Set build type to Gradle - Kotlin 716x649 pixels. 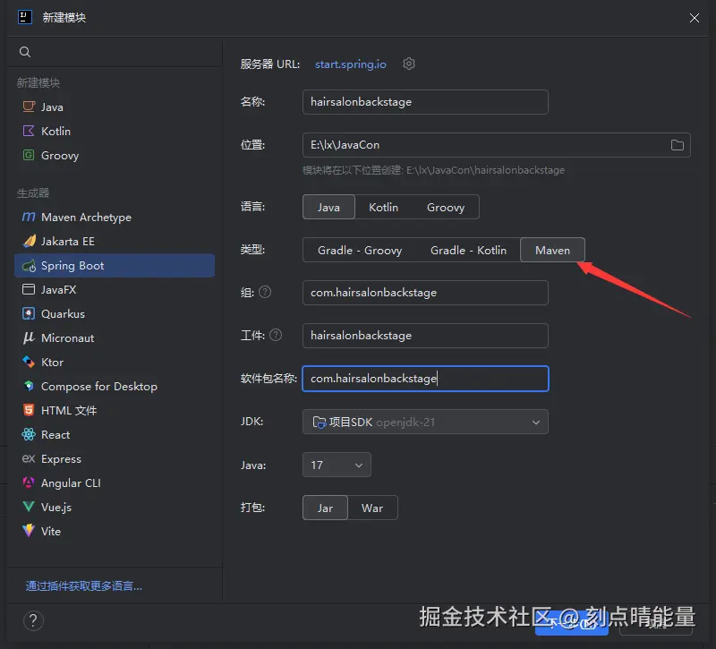[x=468, y=250]
